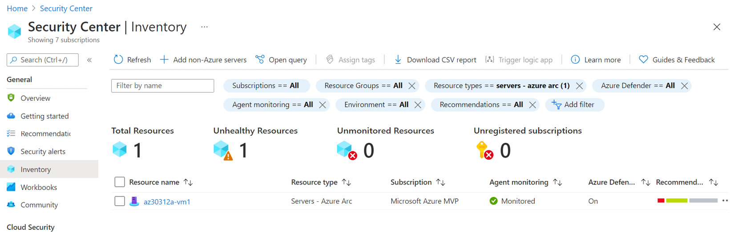This screenshot has width=734, height=232.
Task: Click the Microsoft Azure MVP subscription cell
Action: [424, 201]
